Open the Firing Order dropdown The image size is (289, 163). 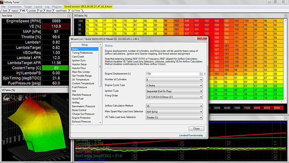tap(174, 97)
